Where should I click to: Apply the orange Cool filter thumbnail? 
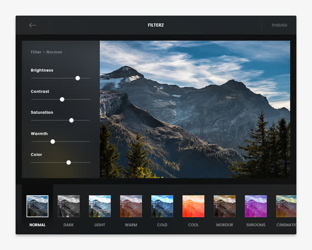[193, 206]
